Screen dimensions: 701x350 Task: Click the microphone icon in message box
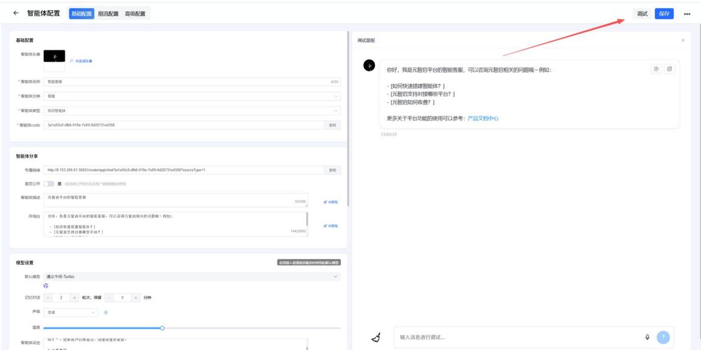point(647,337)
